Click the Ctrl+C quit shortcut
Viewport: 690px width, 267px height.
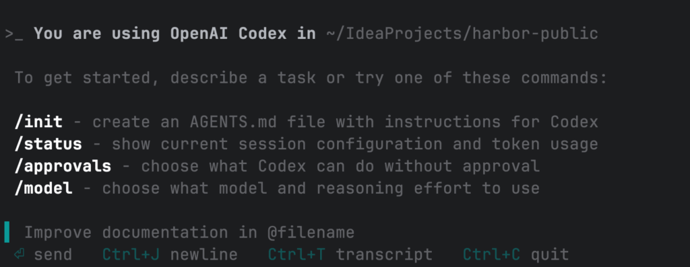[x=515, y=254]
